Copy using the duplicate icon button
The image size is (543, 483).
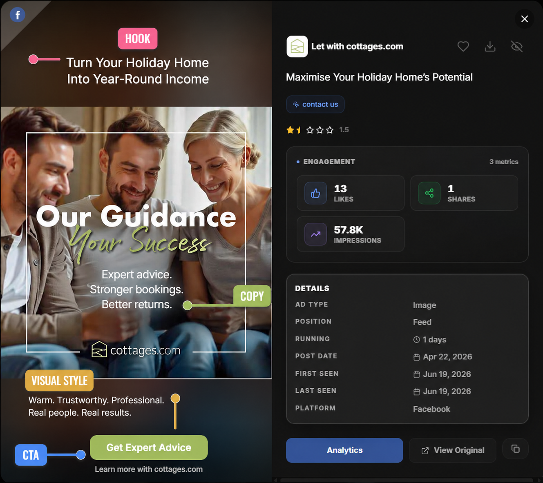click(x=516, y=449)
